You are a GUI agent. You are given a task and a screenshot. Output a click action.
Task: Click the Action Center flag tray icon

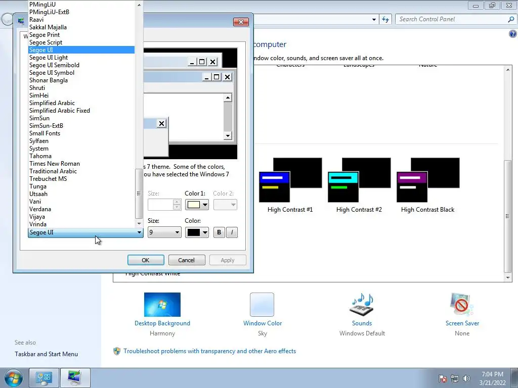[443, 378]
